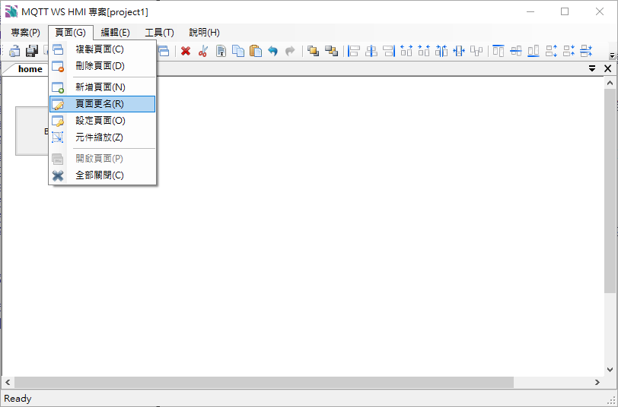Decrease horizontal spacing between objects
This screenshot has height=407, width=618.
(x=424, y=51)
